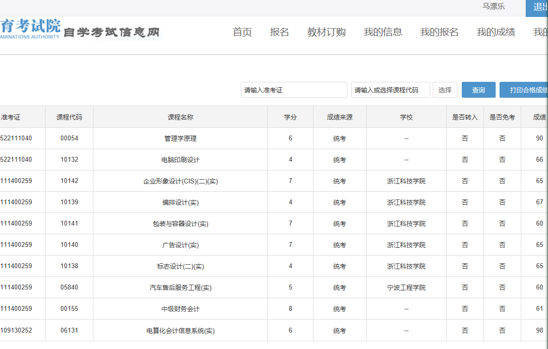Open 我的报名 navigation item
Image resolution: width=548 pixels, height=349 pixels.
(439, 32)
